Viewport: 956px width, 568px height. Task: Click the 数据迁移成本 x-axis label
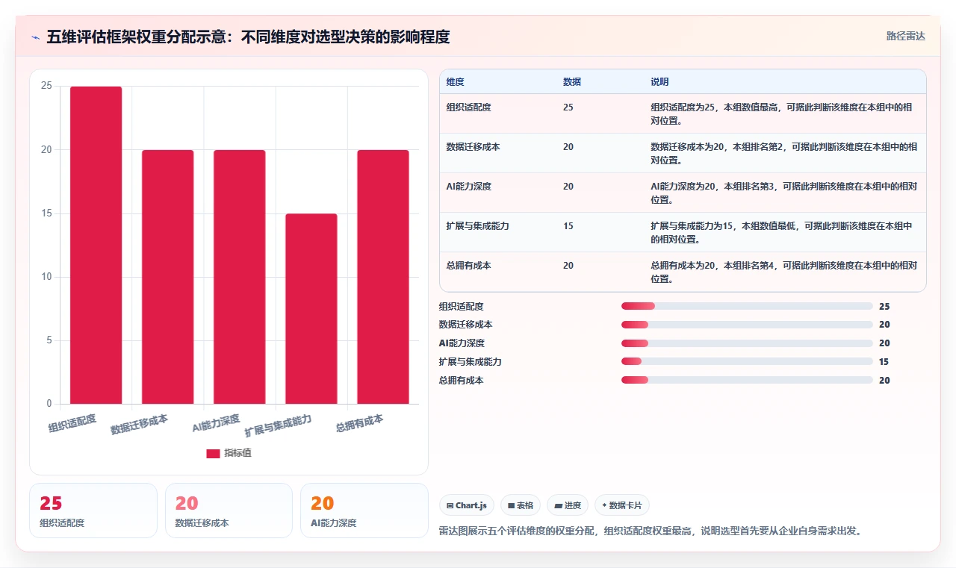pos(139,425)
